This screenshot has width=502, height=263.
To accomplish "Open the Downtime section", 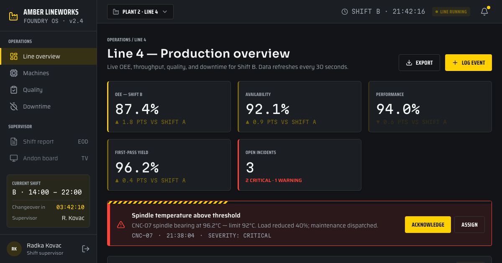I will [x=48, y=106].
